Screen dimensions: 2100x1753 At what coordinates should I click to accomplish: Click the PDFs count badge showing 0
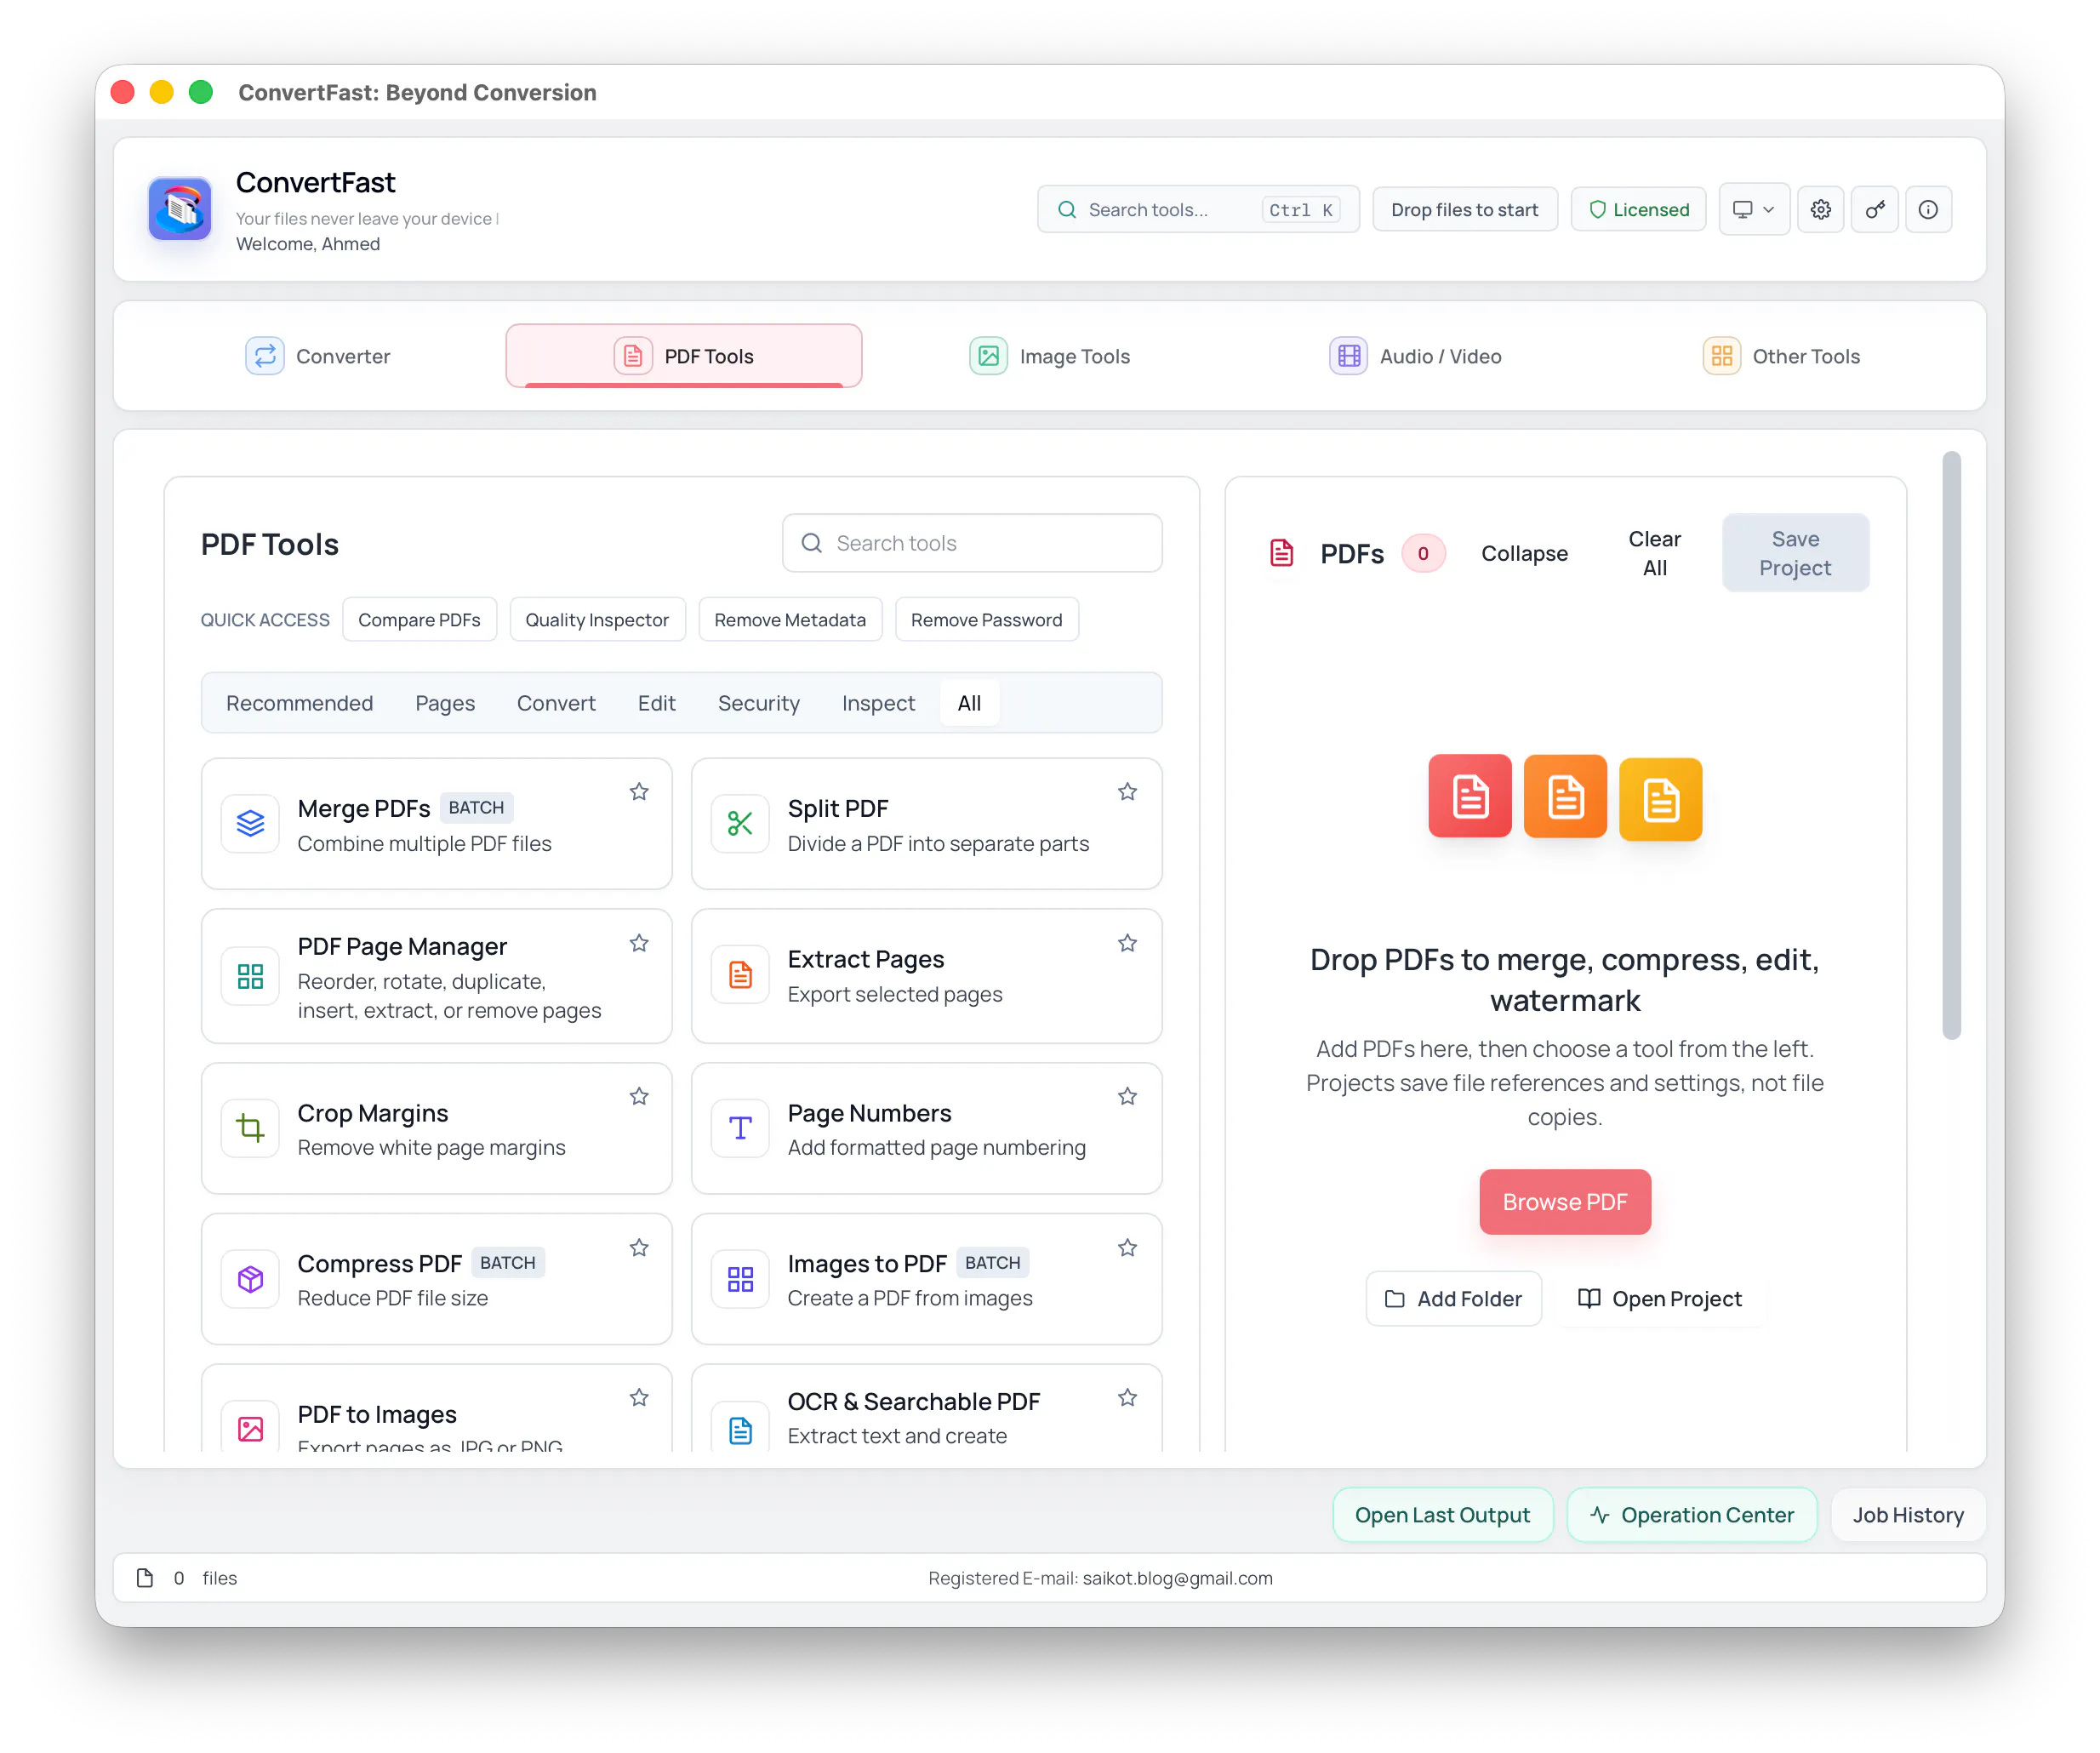(1423, 553)
